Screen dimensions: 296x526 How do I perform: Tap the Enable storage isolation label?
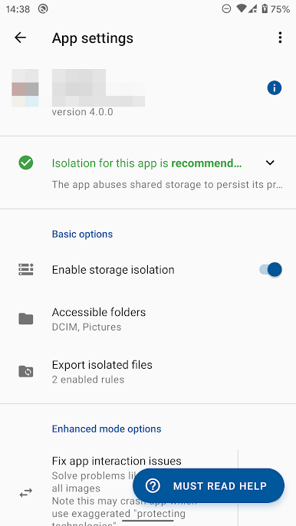(113, 270)
